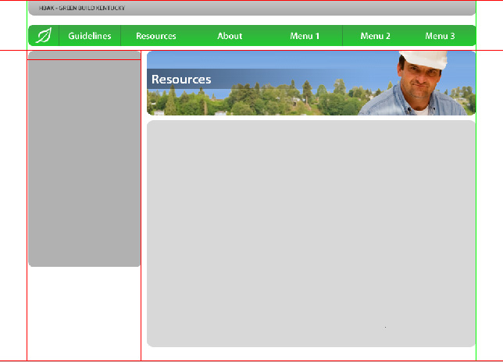Screen dimensions: 503x362
Task: Click inside the gray left sidebar panel
Action: click(x=84, y=164)
